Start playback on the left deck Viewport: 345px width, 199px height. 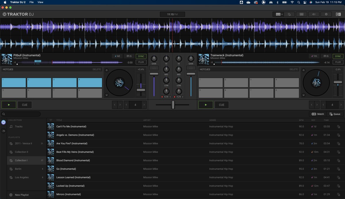[x=9, y=105]
